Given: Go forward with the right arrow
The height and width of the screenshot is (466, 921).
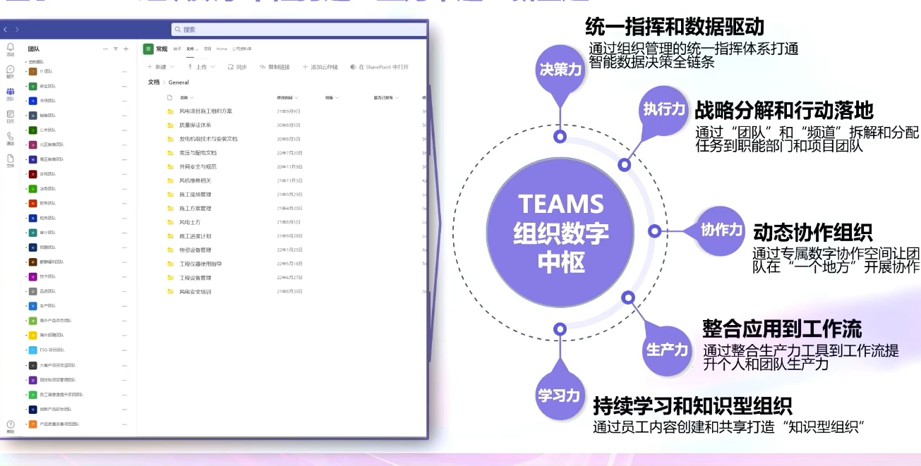Looking at the screenshot, I should click(x=17, y=30).
